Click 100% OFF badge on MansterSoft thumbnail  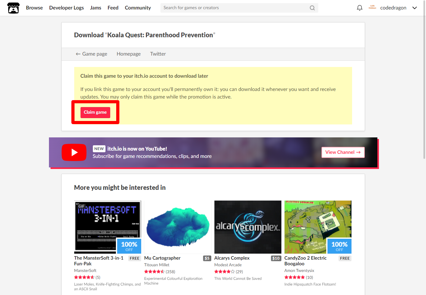tap(129, 246)
